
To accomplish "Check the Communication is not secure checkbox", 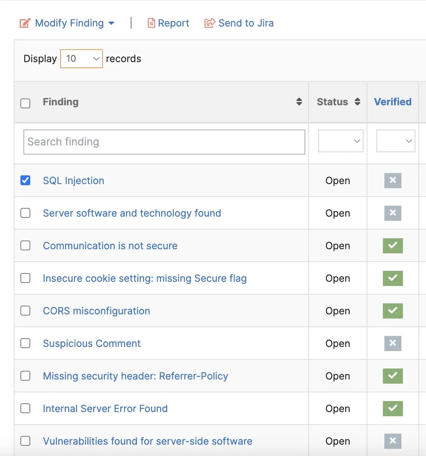I will click(x=25, y=245).
